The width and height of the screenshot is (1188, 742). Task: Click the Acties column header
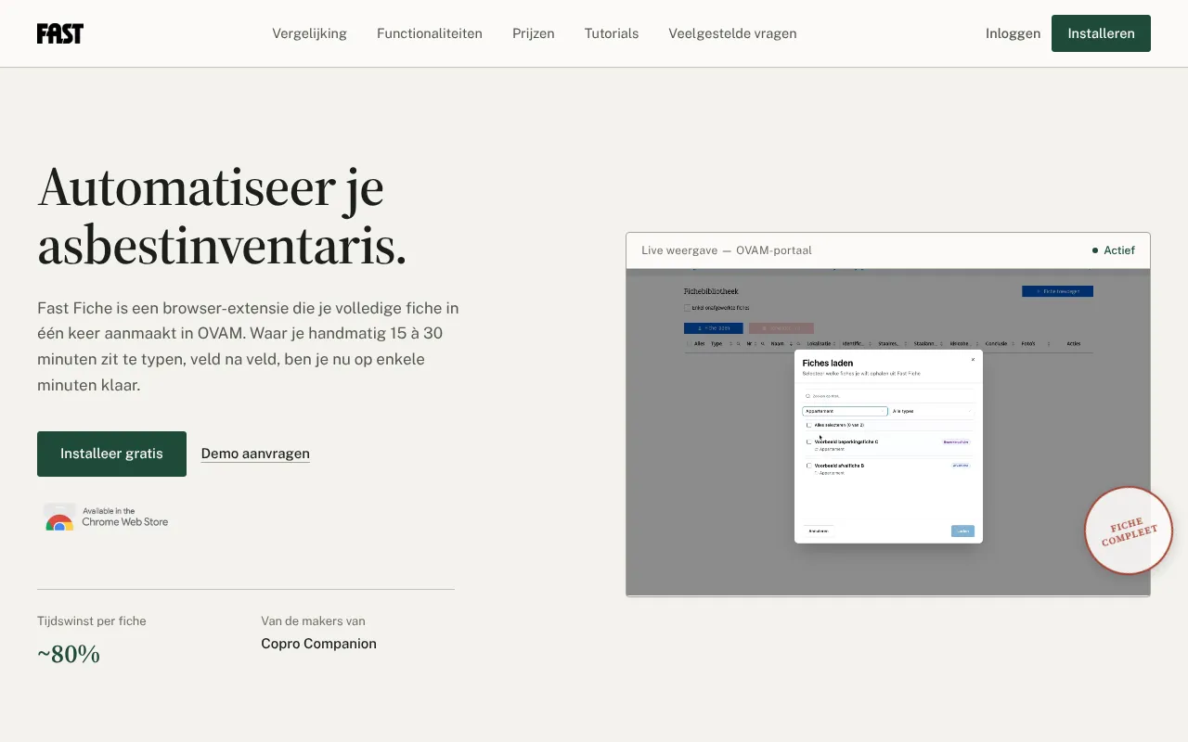(1073, 343)
